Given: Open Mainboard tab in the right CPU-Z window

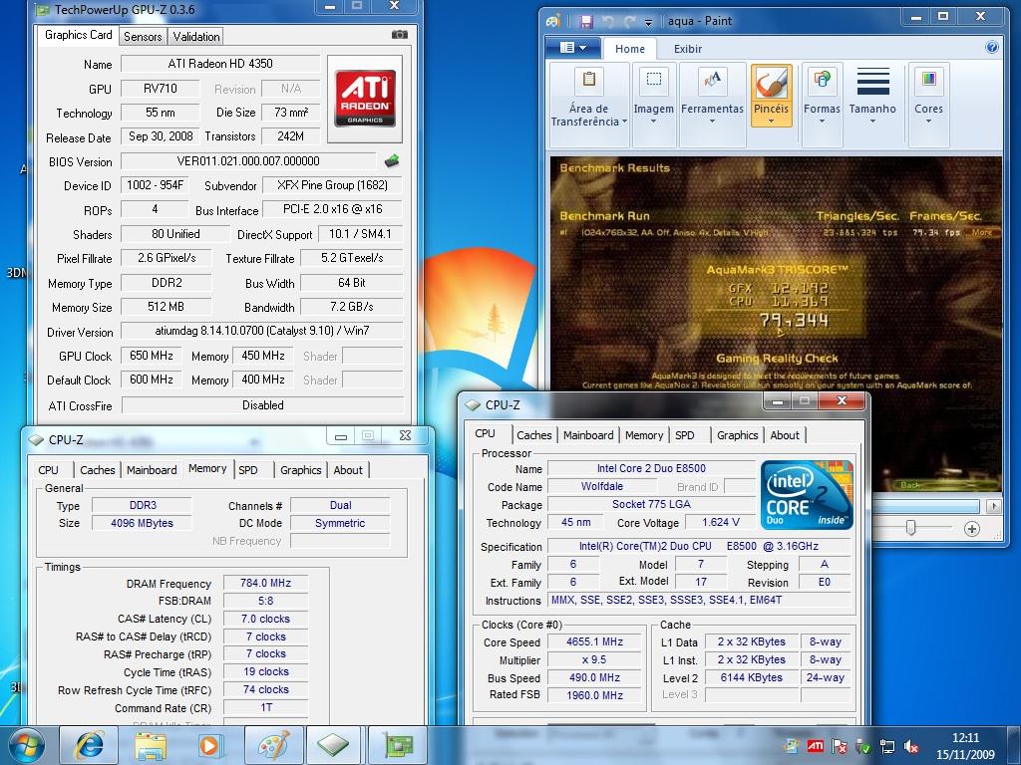Looking at the screenshot, I should tap(588, 435).
